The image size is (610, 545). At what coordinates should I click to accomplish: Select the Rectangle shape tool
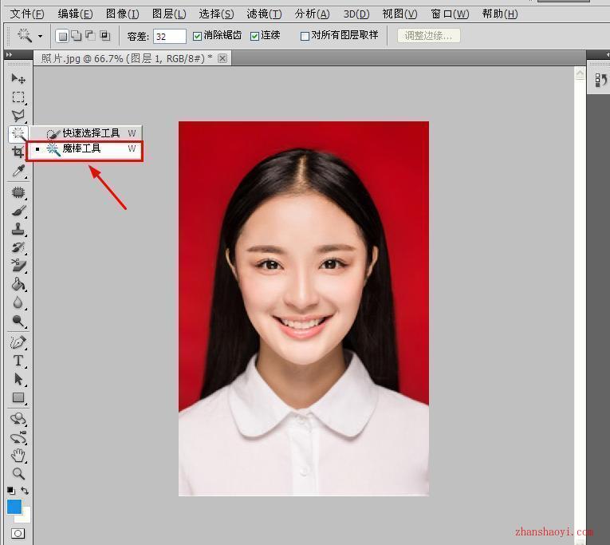click(18, 397)
